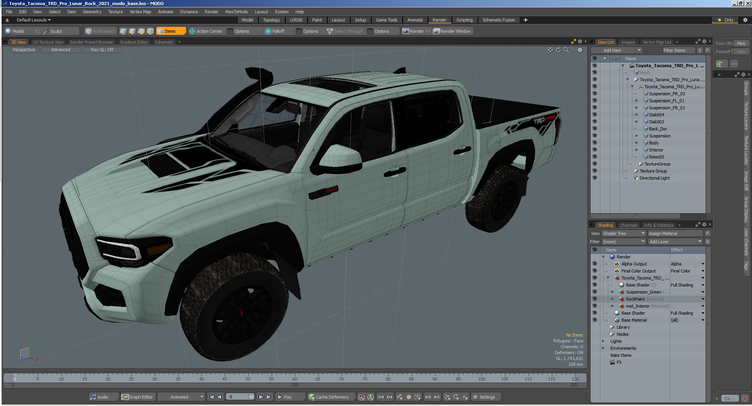This screenshot has width=752, height=406.
Task: Click the item list horizontal scrollbar
Action: tap(636, 216)
